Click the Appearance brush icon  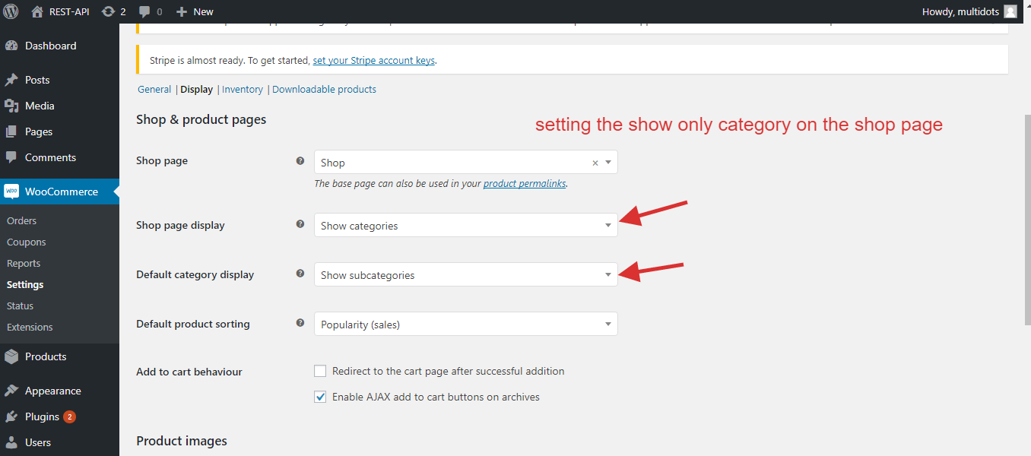11,391
